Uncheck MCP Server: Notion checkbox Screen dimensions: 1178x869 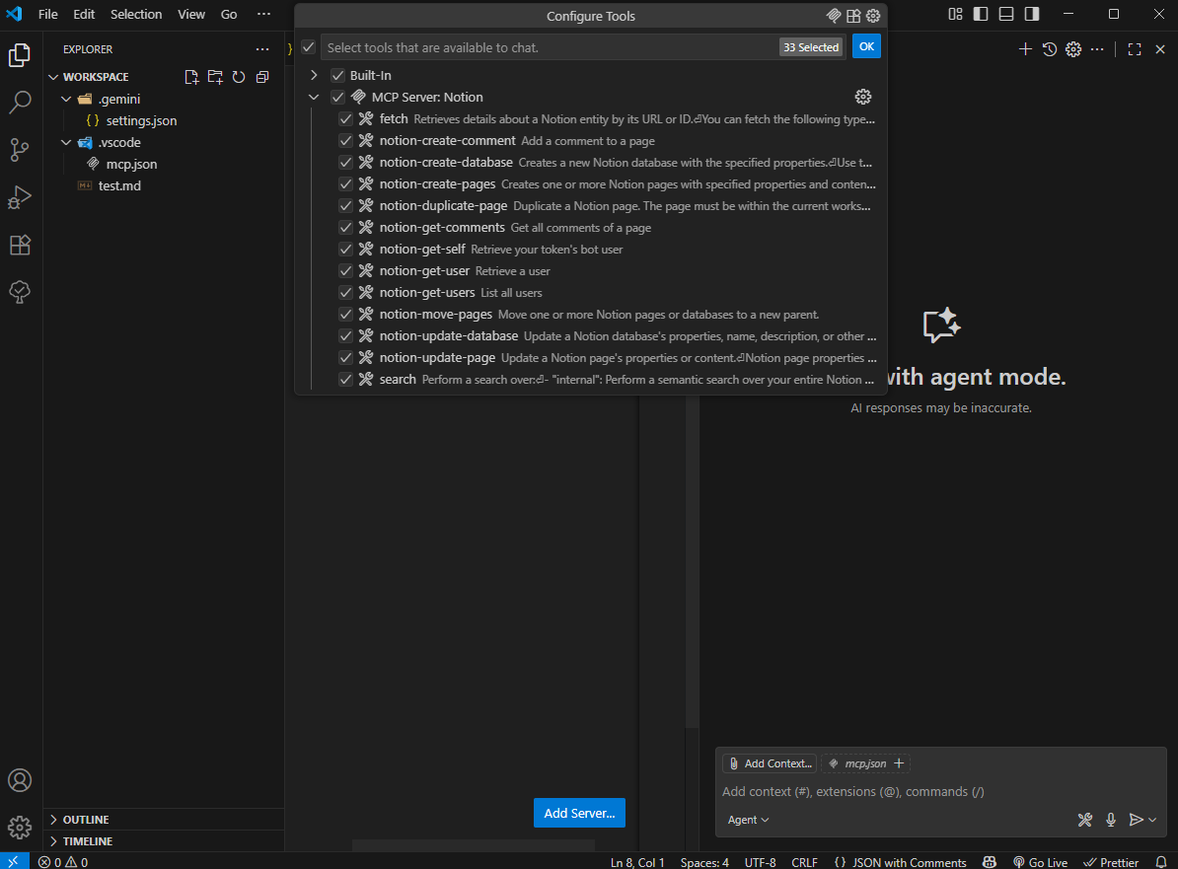(338, 97)
